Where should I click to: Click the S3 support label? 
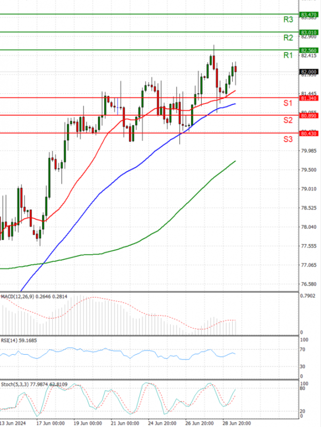coord(288,139)
